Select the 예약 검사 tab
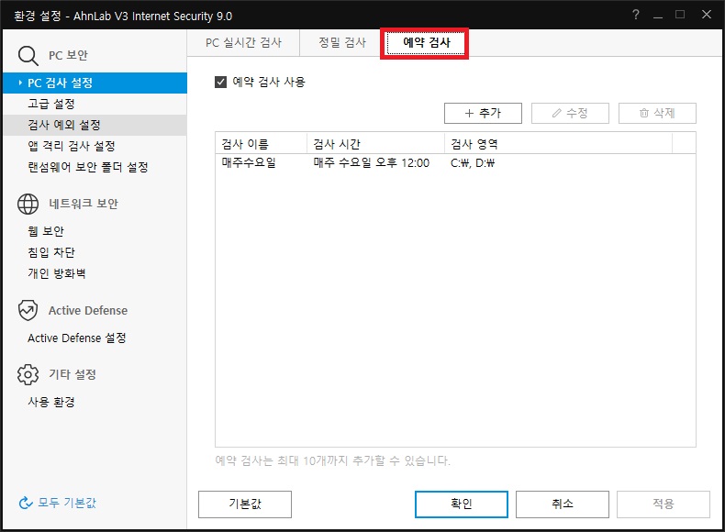This screenshot has width=725, height=532. (426, 43)
